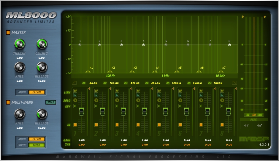The image size is (279, 161).
Task: Click the band 8 THR value
Action: [229, 145]
